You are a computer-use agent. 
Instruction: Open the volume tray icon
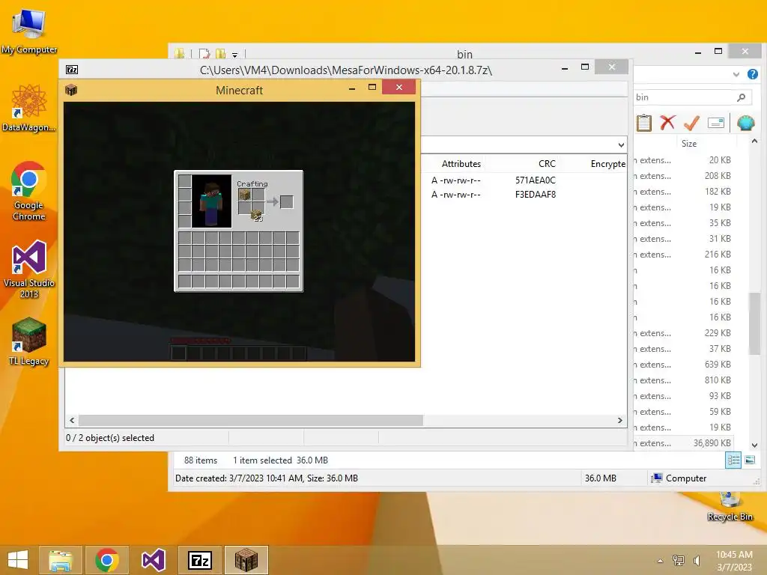click(x=697, y=560)
